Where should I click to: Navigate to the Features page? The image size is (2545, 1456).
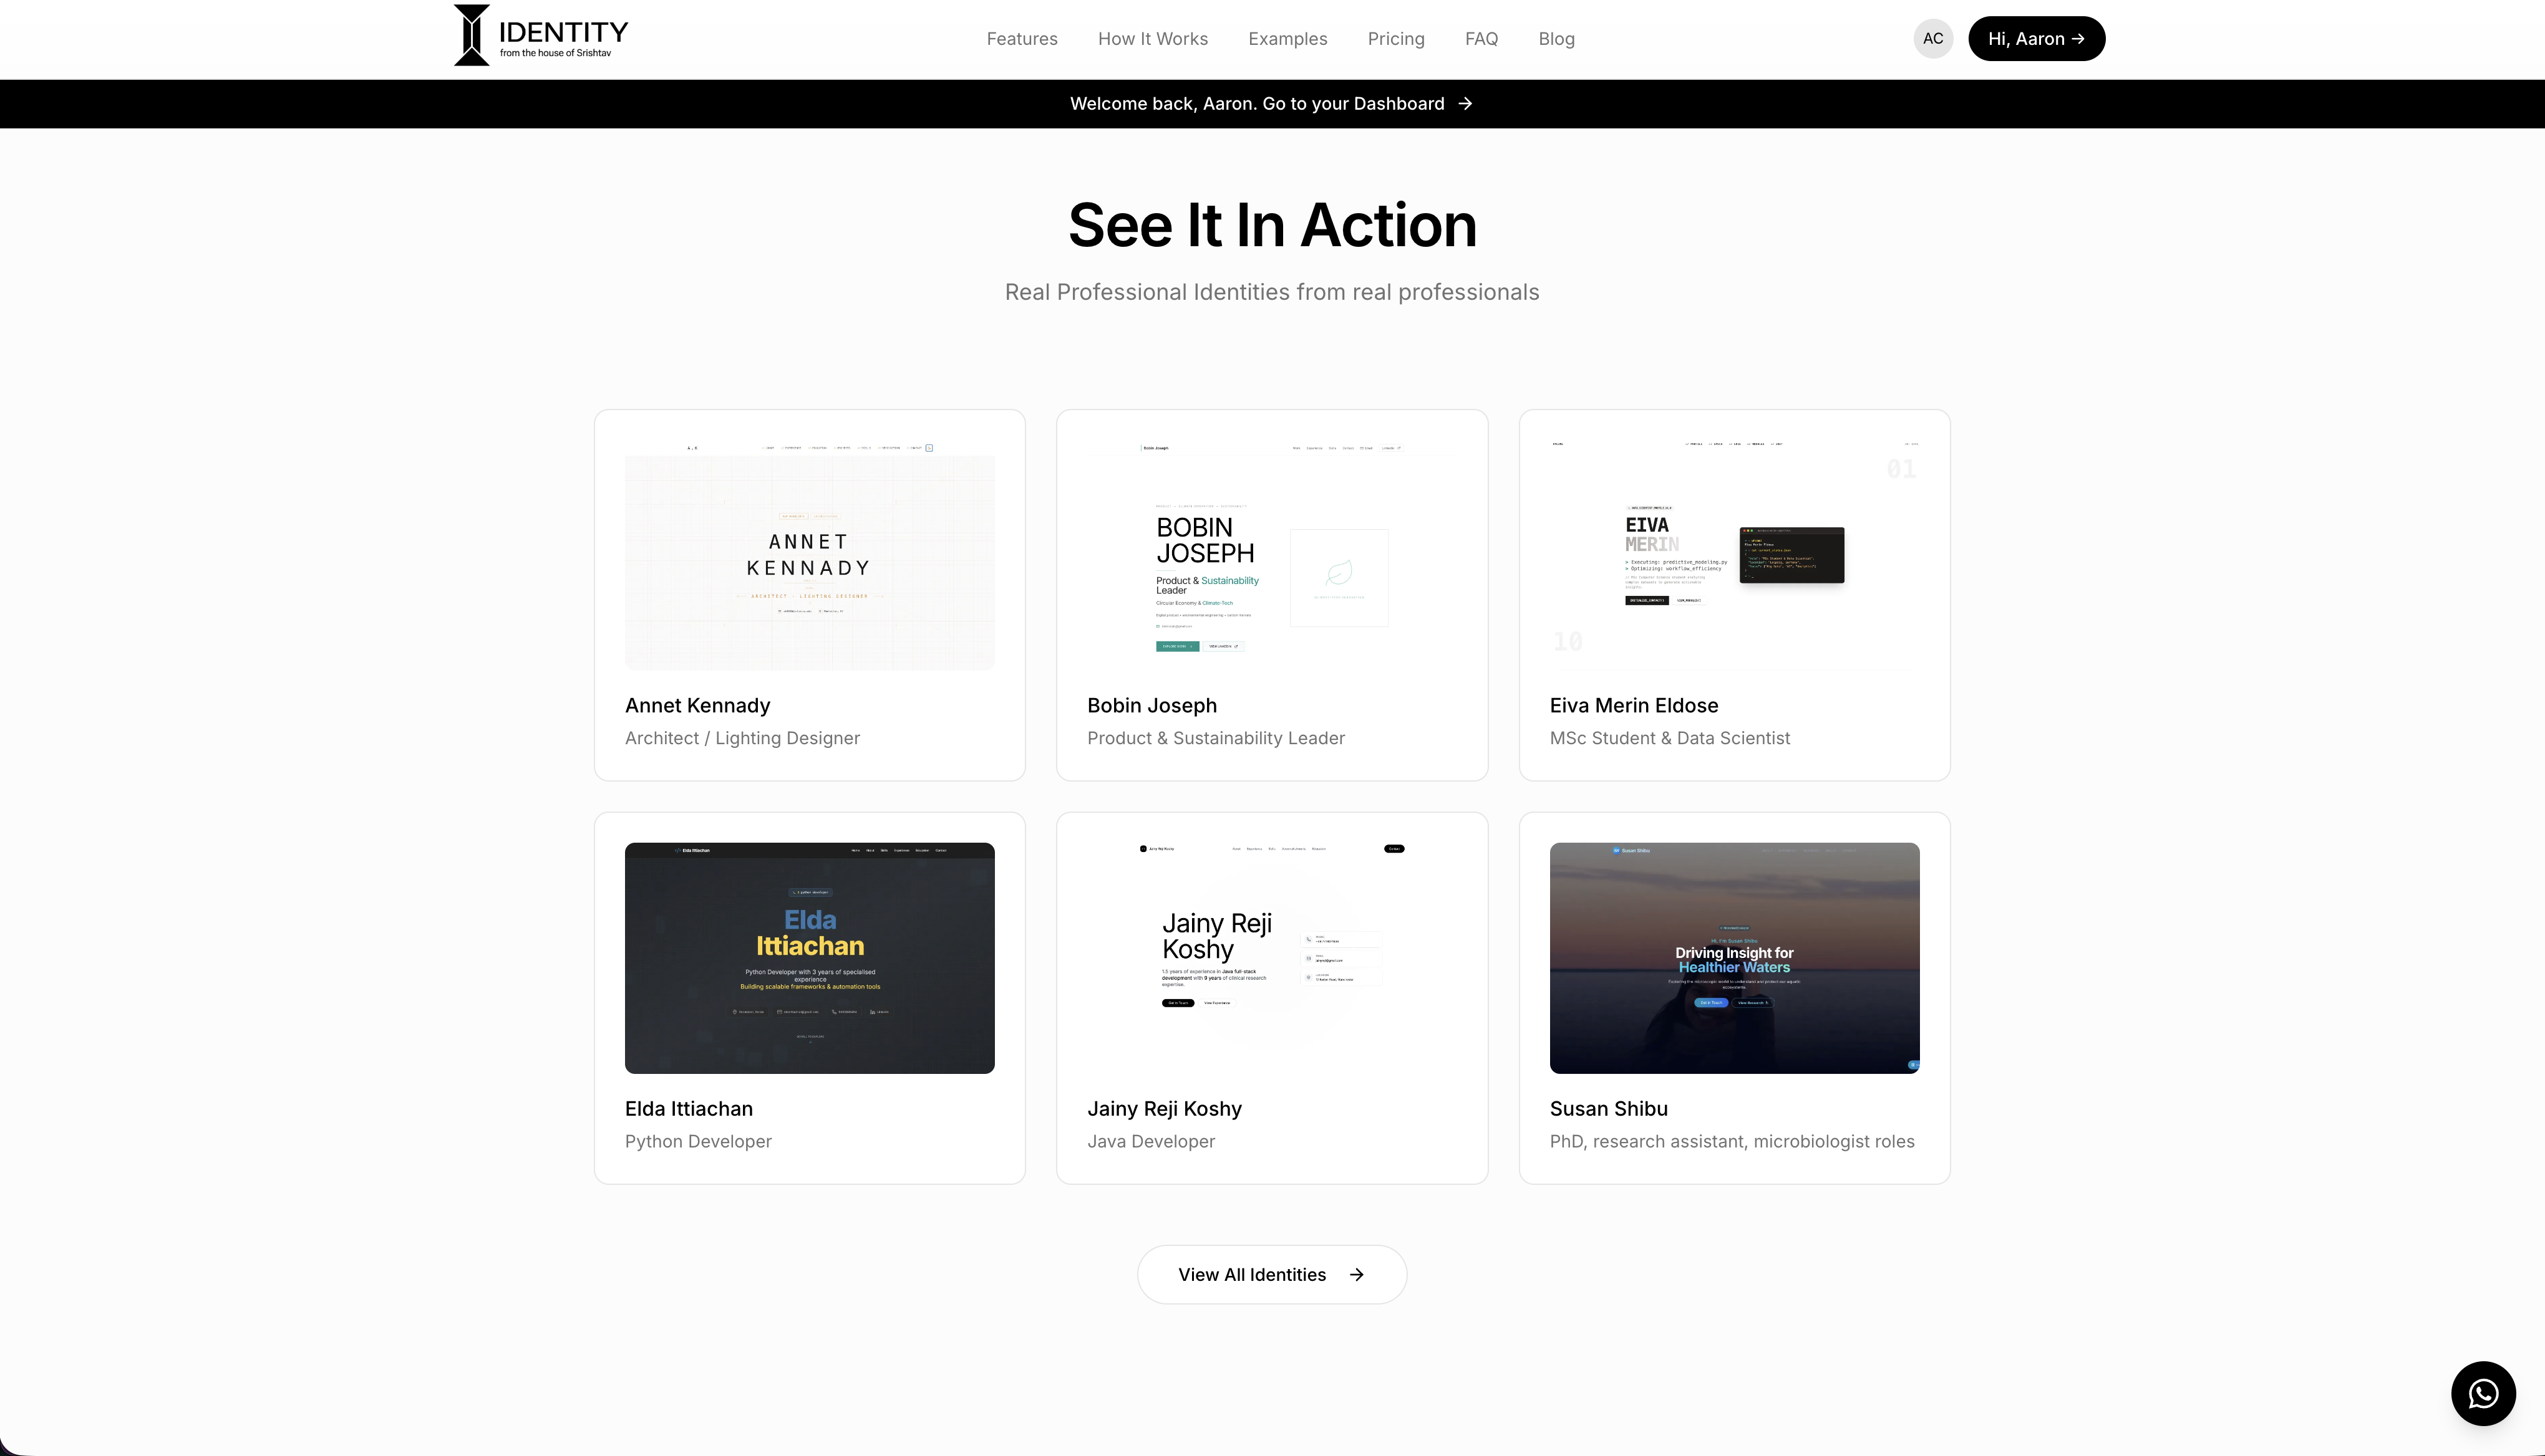pos(1020,38)
